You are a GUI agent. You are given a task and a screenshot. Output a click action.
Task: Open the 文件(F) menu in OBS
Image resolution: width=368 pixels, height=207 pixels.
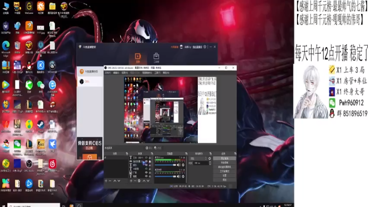(108, 73)
